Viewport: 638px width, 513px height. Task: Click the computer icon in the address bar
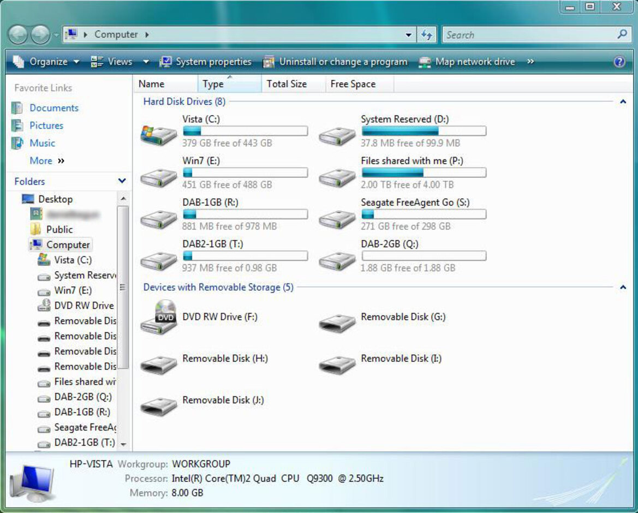tap(71, 34)
